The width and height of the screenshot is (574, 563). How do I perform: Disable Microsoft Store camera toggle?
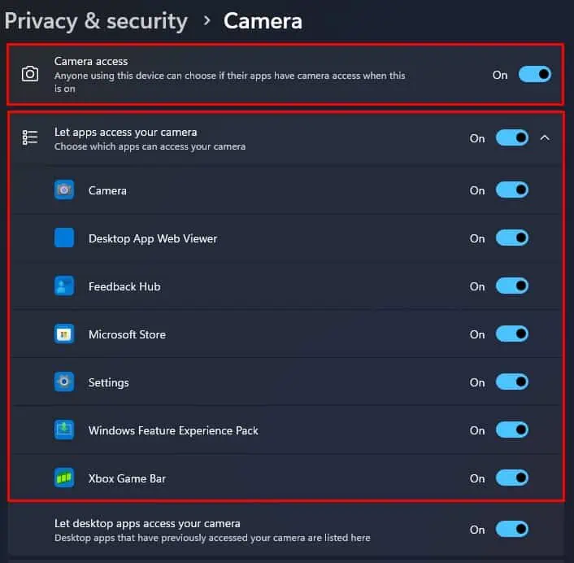(x=511, y=334)
